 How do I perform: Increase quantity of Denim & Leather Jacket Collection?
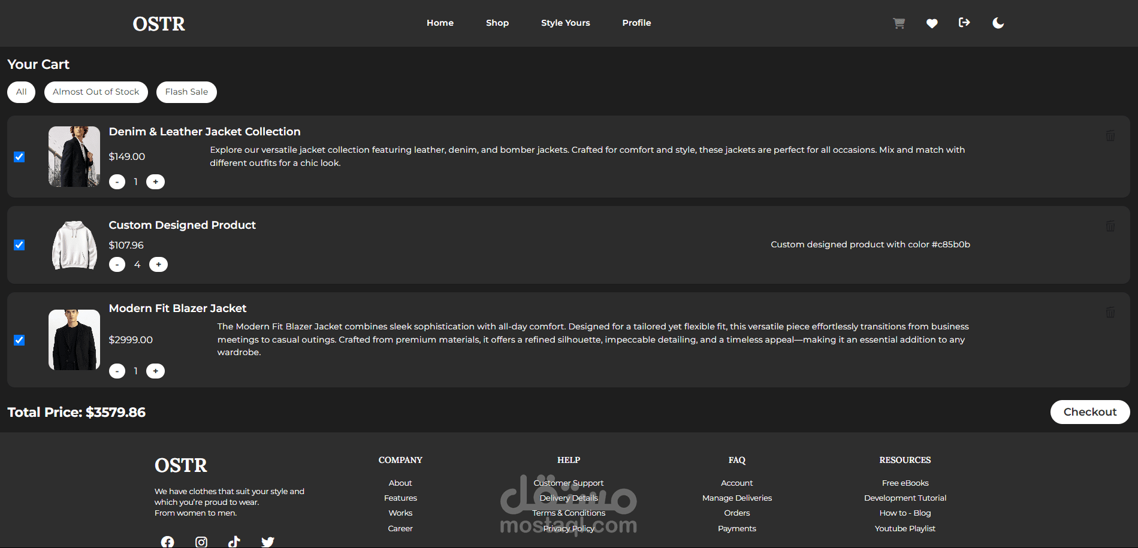point(156,182)
